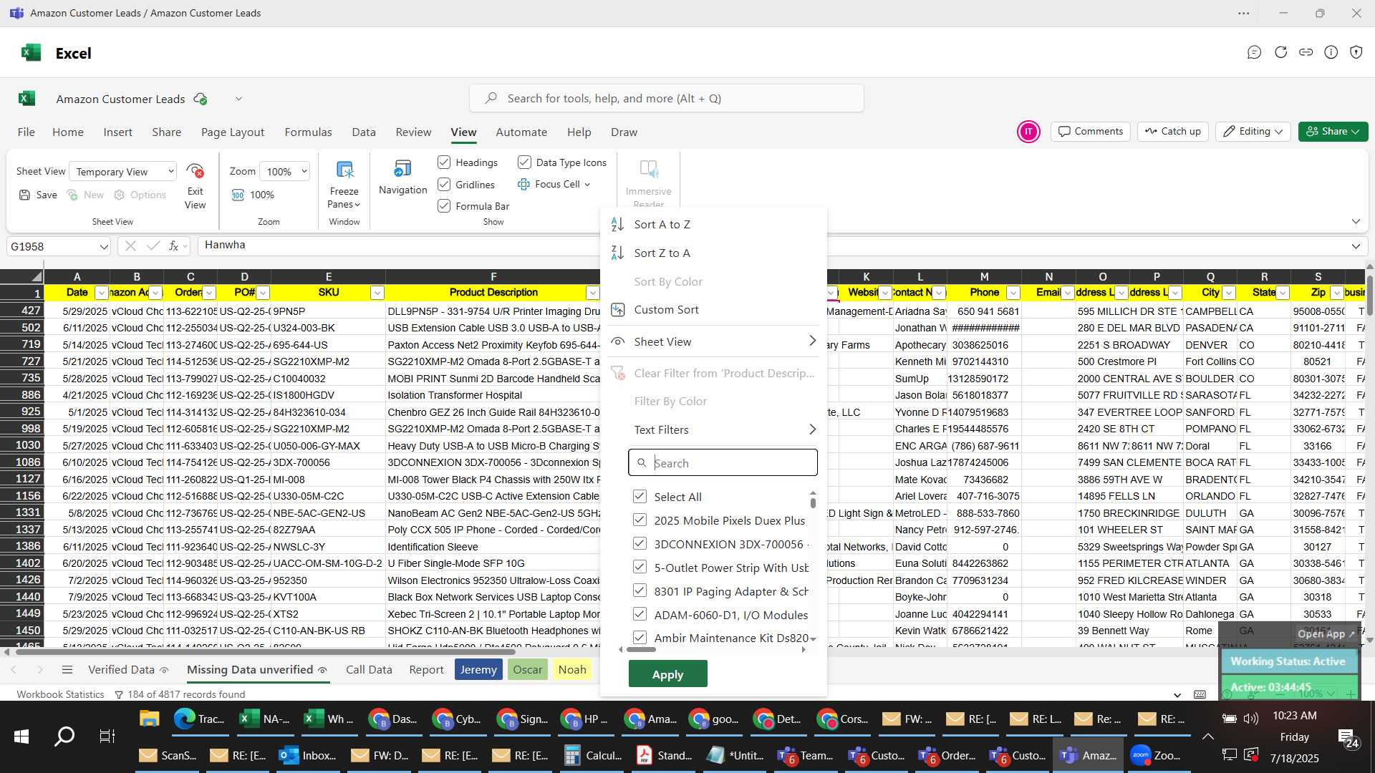
Task: Uncheck the Select All filter checkbox
Action: [x=640, y=496]
